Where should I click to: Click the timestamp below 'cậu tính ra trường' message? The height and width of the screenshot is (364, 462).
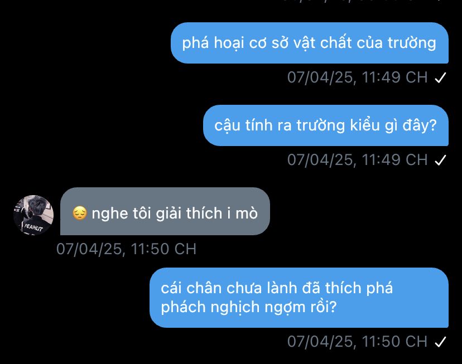click(358, 160)
